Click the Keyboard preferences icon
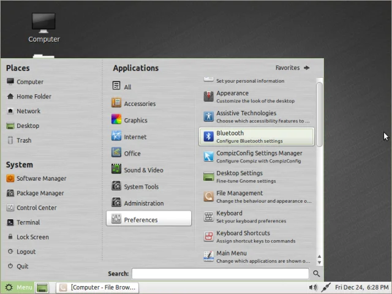The width and height of the screenshot is (392, 294). click(x=208, y=216)
